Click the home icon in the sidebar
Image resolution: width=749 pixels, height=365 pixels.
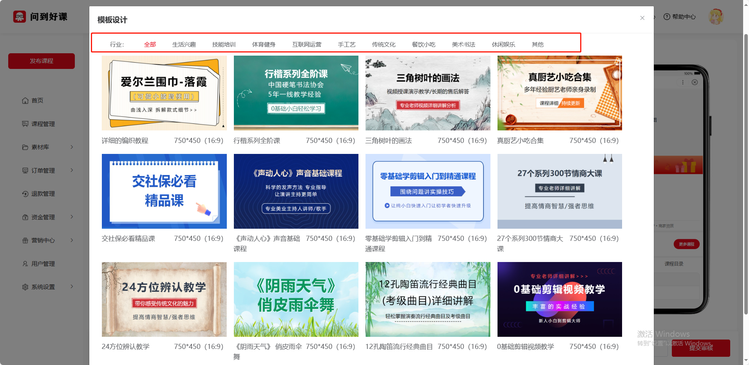(x=25, y=101)
